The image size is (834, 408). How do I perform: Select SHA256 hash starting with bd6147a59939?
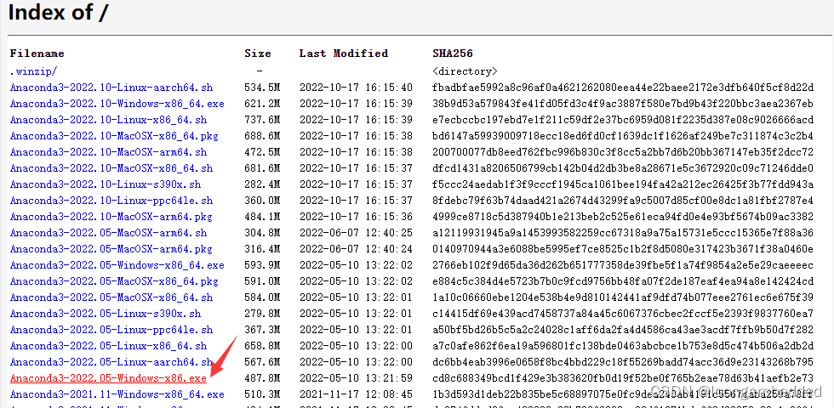tap(623, 136)
